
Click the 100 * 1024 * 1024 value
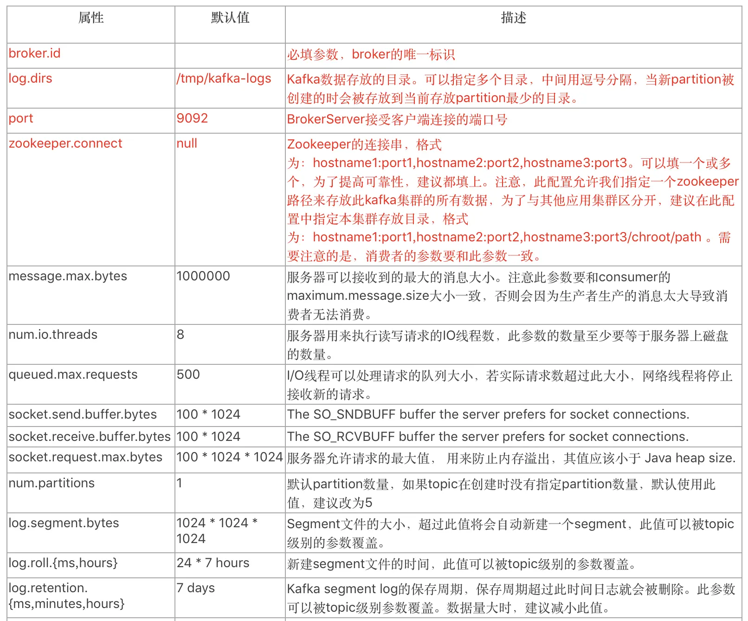230,457
